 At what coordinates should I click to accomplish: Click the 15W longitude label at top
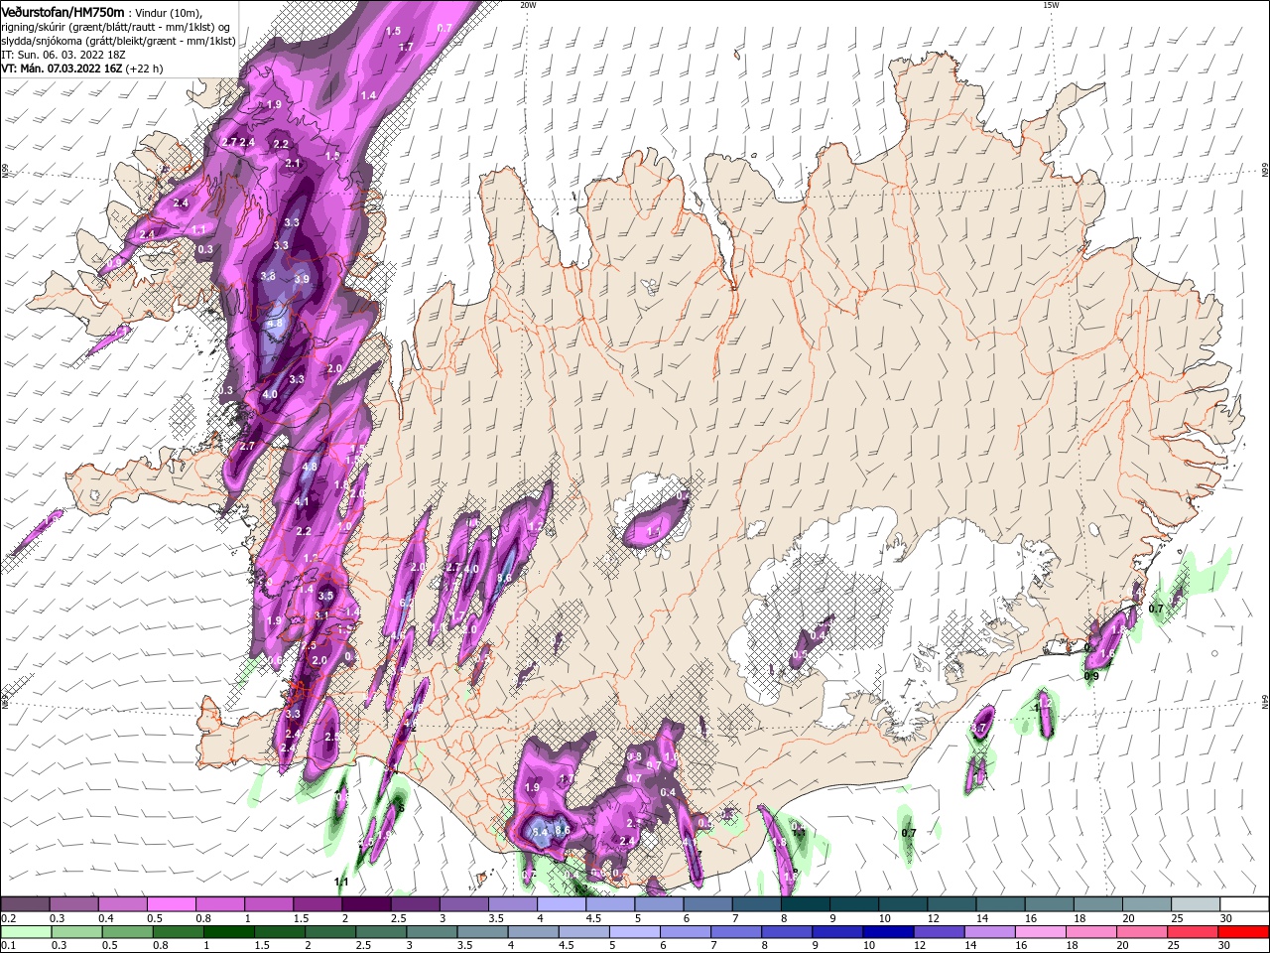(x=1051, y=5)
